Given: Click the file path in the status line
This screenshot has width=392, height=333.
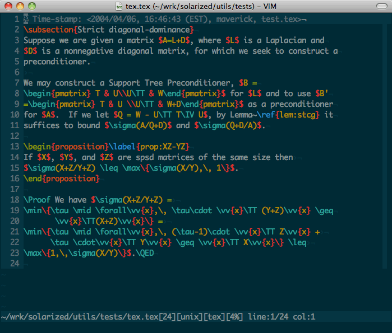Looking at the screenshot, I should (x=80, y=317).
